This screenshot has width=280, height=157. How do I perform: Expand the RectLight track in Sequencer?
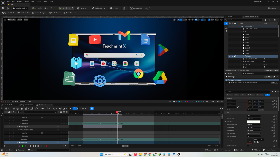point(18,143)
